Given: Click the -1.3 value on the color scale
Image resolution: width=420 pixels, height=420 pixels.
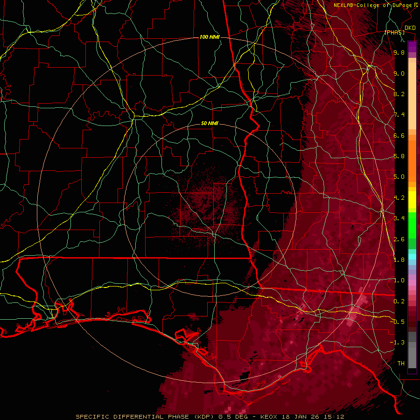Looking at the screenshot, I should tap(397, 343).
